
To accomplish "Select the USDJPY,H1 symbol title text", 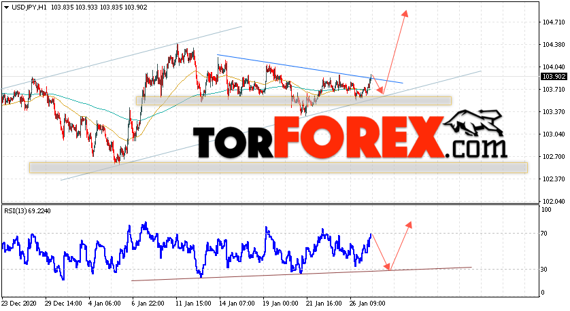I will 29,7.
